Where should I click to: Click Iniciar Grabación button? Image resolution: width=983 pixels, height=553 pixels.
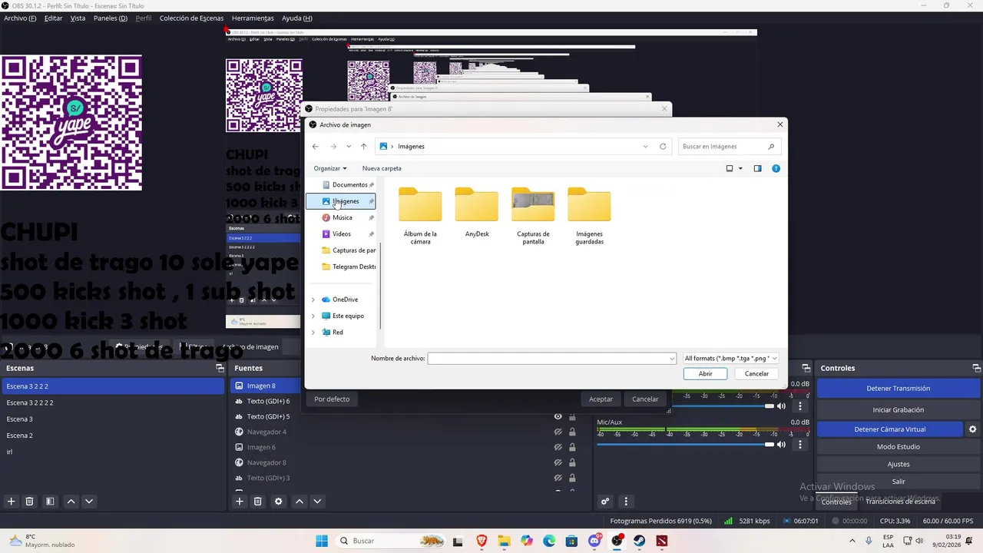[x=898, y=409]
